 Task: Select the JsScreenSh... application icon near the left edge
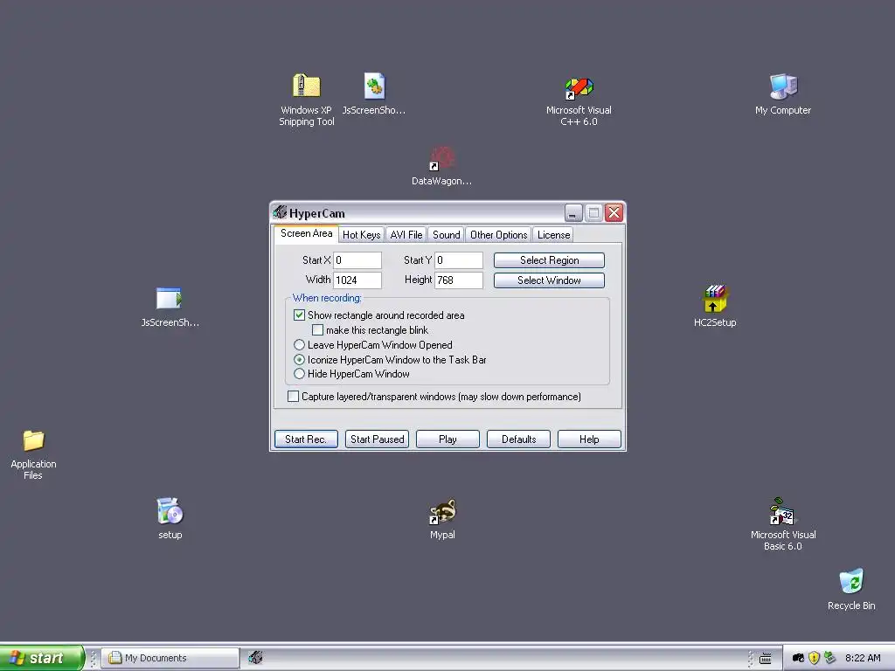point(170,299)
